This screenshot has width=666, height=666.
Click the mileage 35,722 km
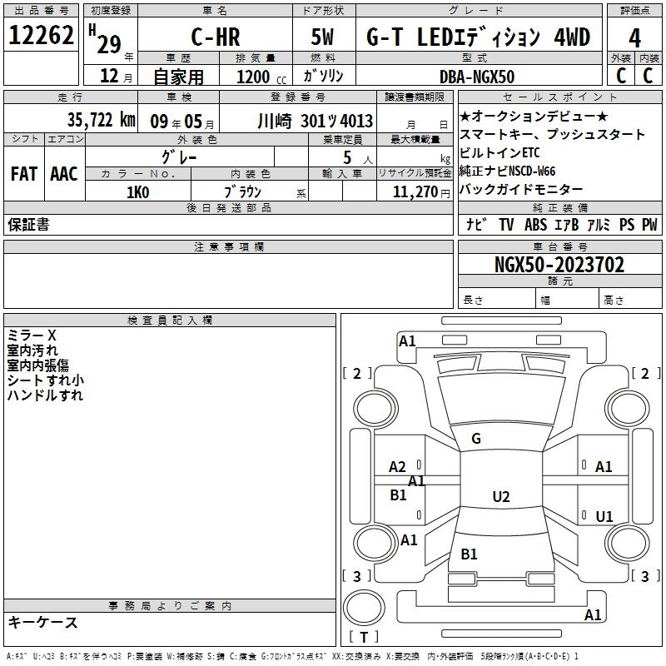(x=101, y=120)
